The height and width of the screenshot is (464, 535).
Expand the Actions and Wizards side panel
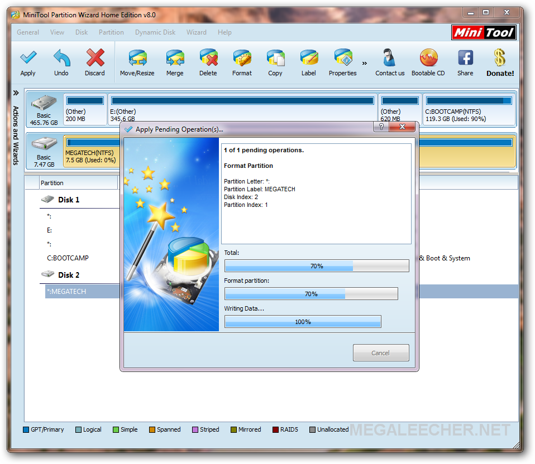tap(16, 93)
